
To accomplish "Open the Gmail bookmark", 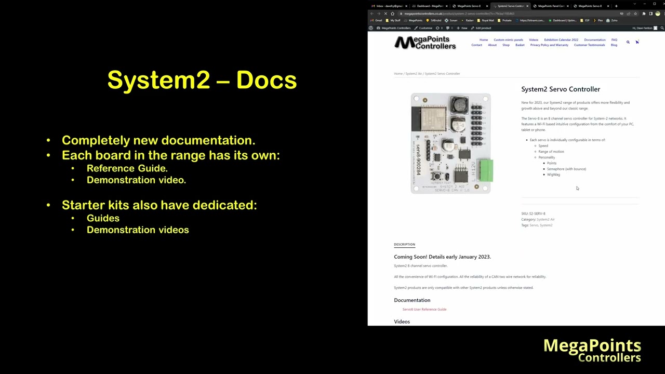I will (376, 20).
